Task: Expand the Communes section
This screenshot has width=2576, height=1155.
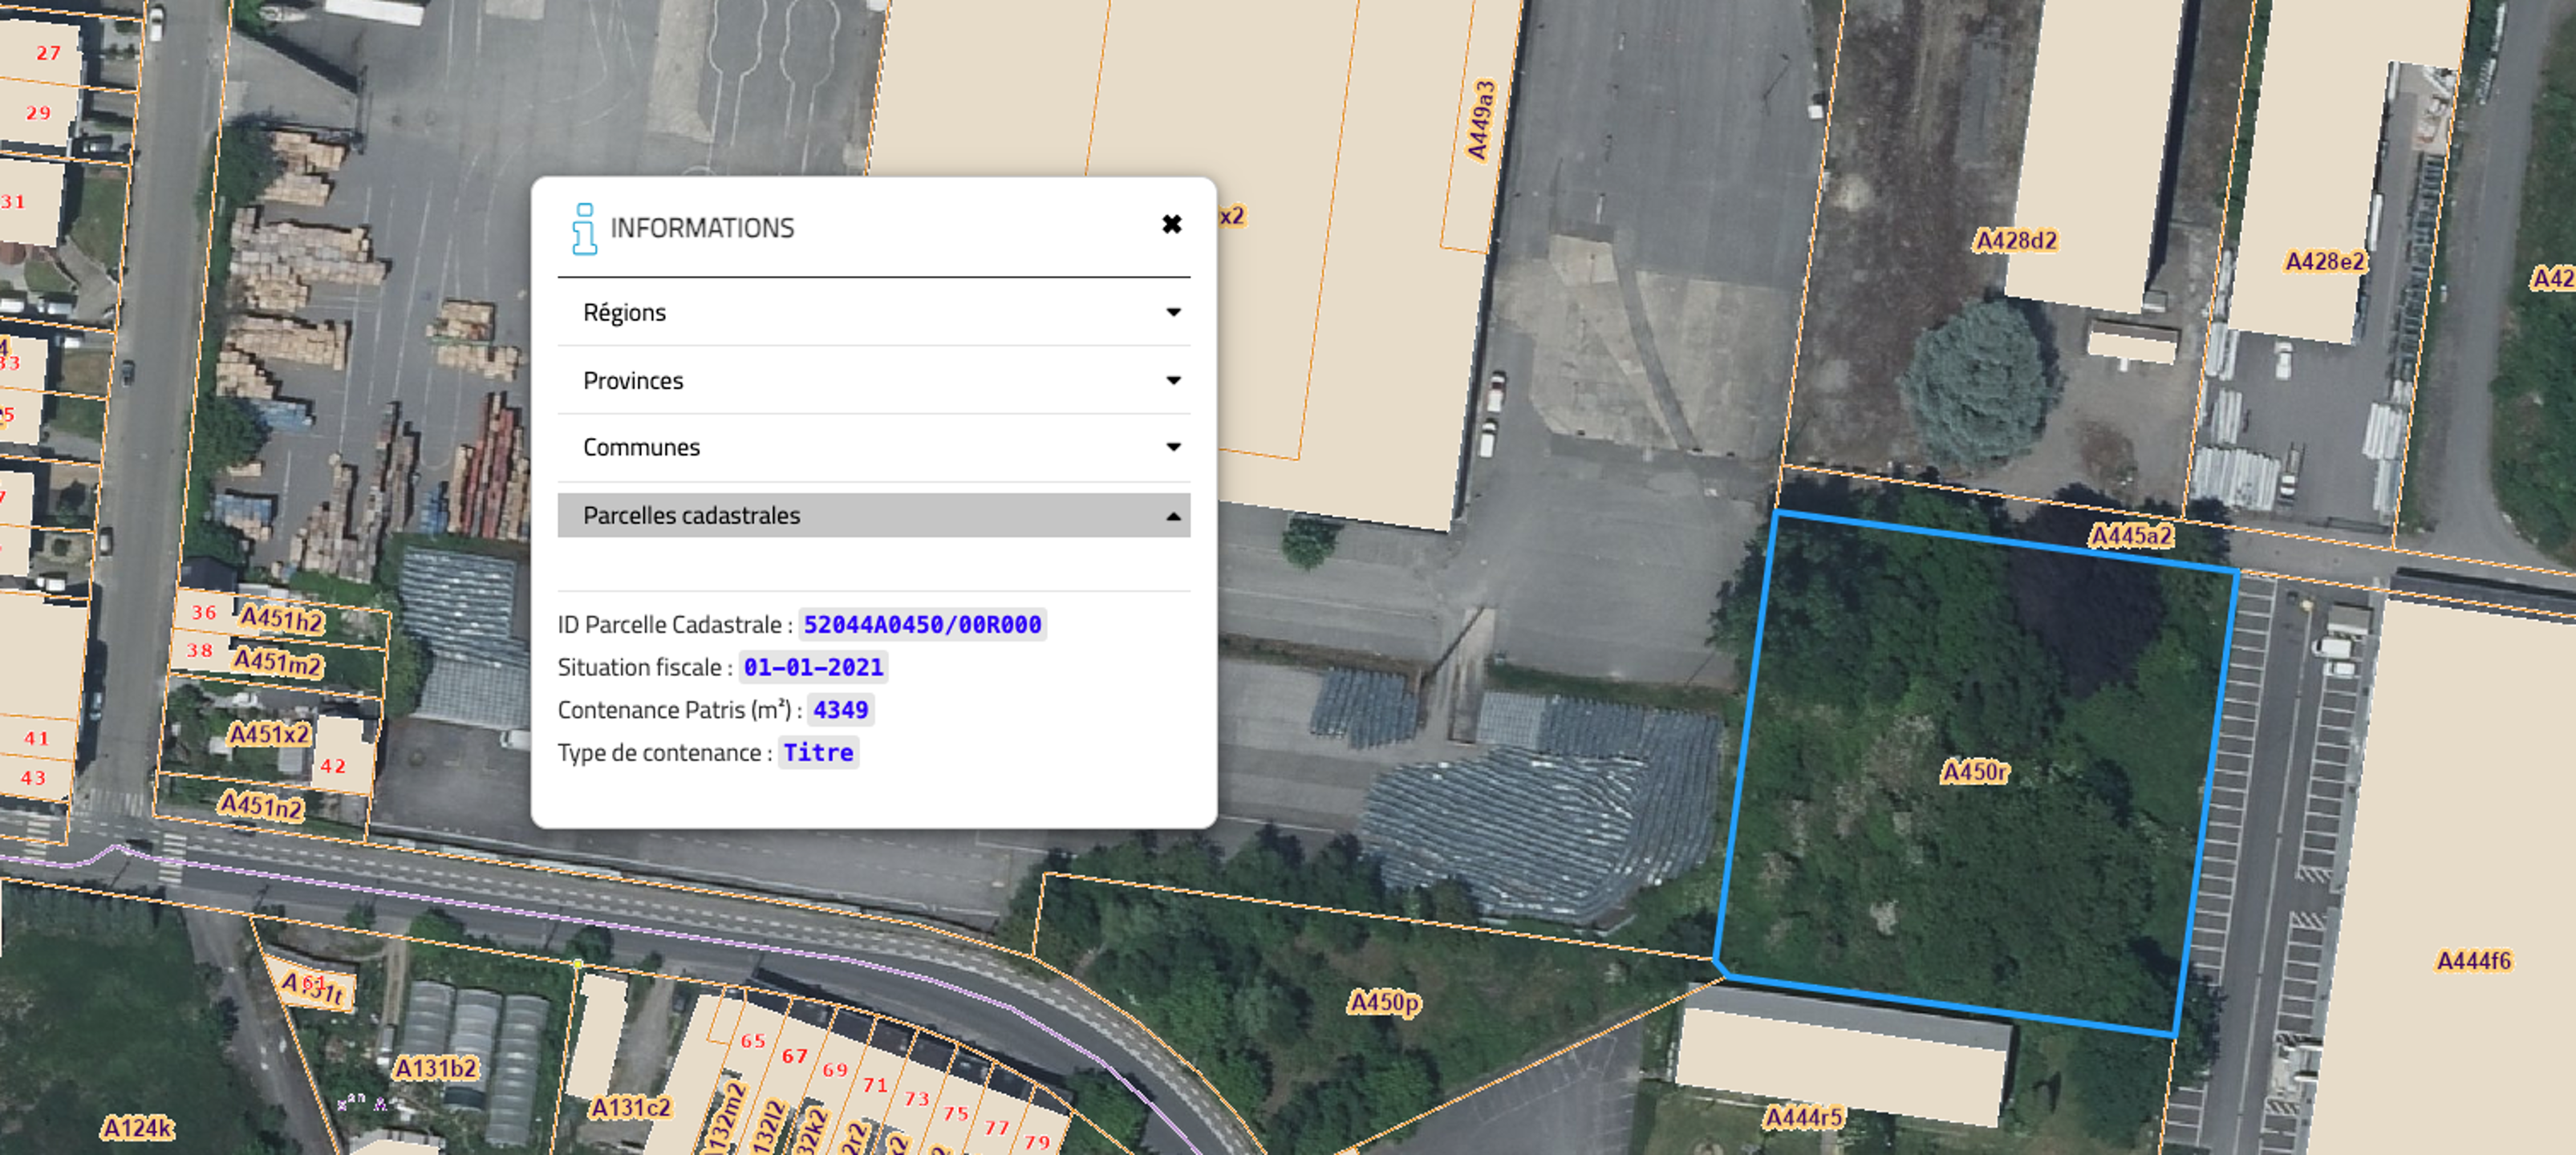Action: pos(641,447)
